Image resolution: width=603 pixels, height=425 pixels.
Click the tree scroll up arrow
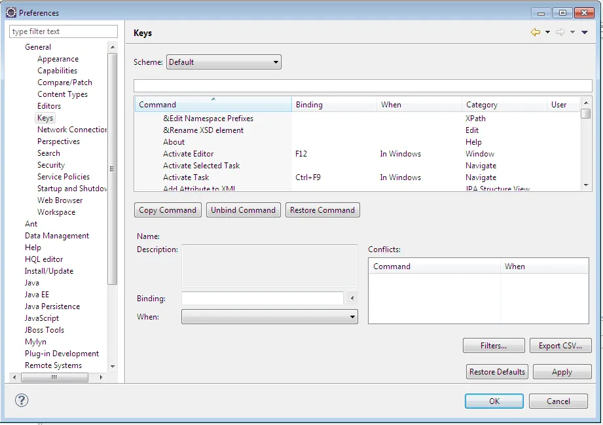point(113,47)
